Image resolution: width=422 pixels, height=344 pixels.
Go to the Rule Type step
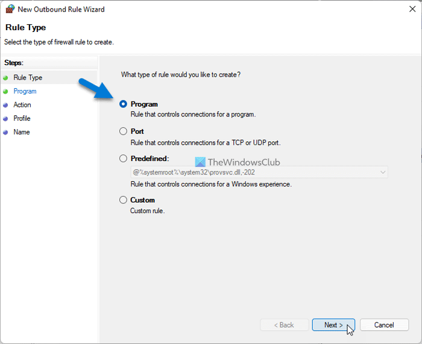(x=28, y=78)
